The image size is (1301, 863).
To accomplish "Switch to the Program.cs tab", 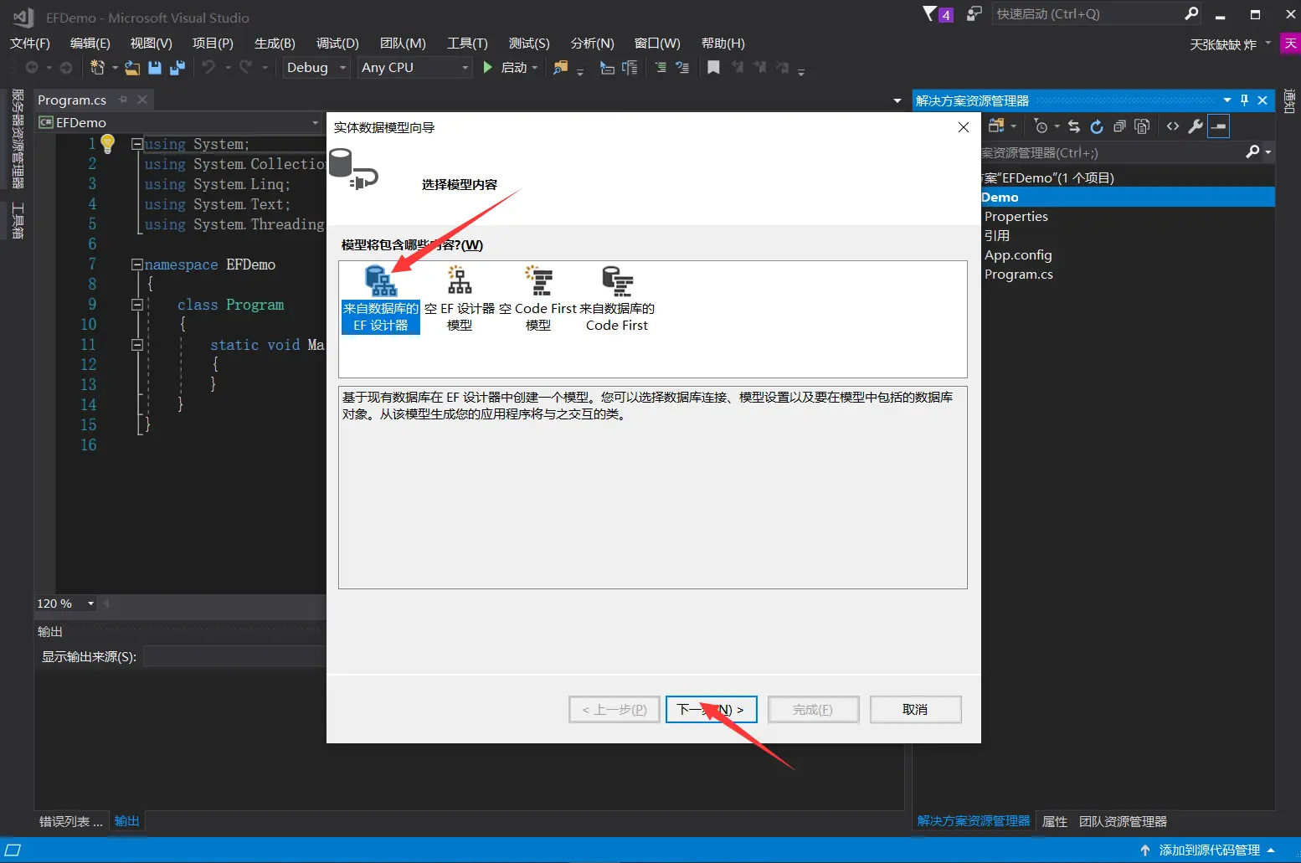I will tap(72, 100).
